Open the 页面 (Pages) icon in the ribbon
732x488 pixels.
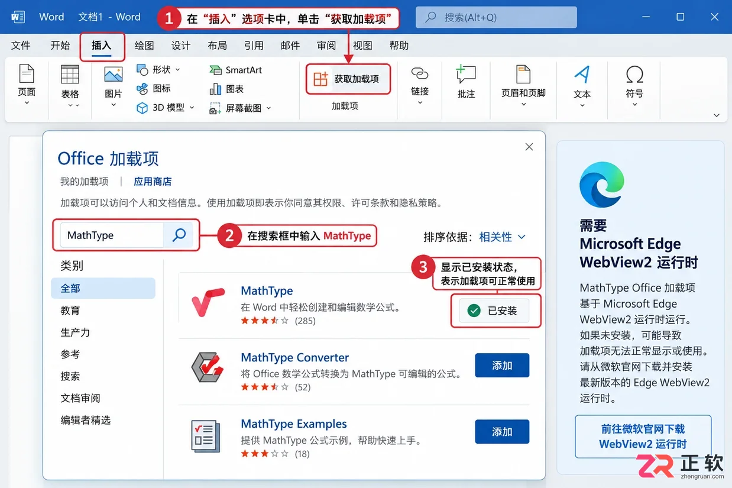pyautogui.click(x=27, y=73)
